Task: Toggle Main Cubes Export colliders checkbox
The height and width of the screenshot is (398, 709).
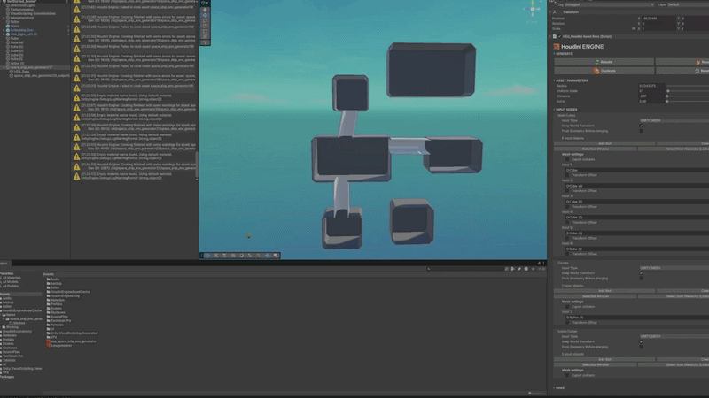Action: click(567, 159)
